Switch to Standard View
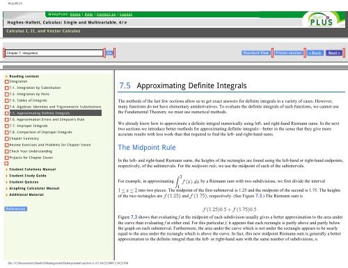348x268 pixels. 256,53
